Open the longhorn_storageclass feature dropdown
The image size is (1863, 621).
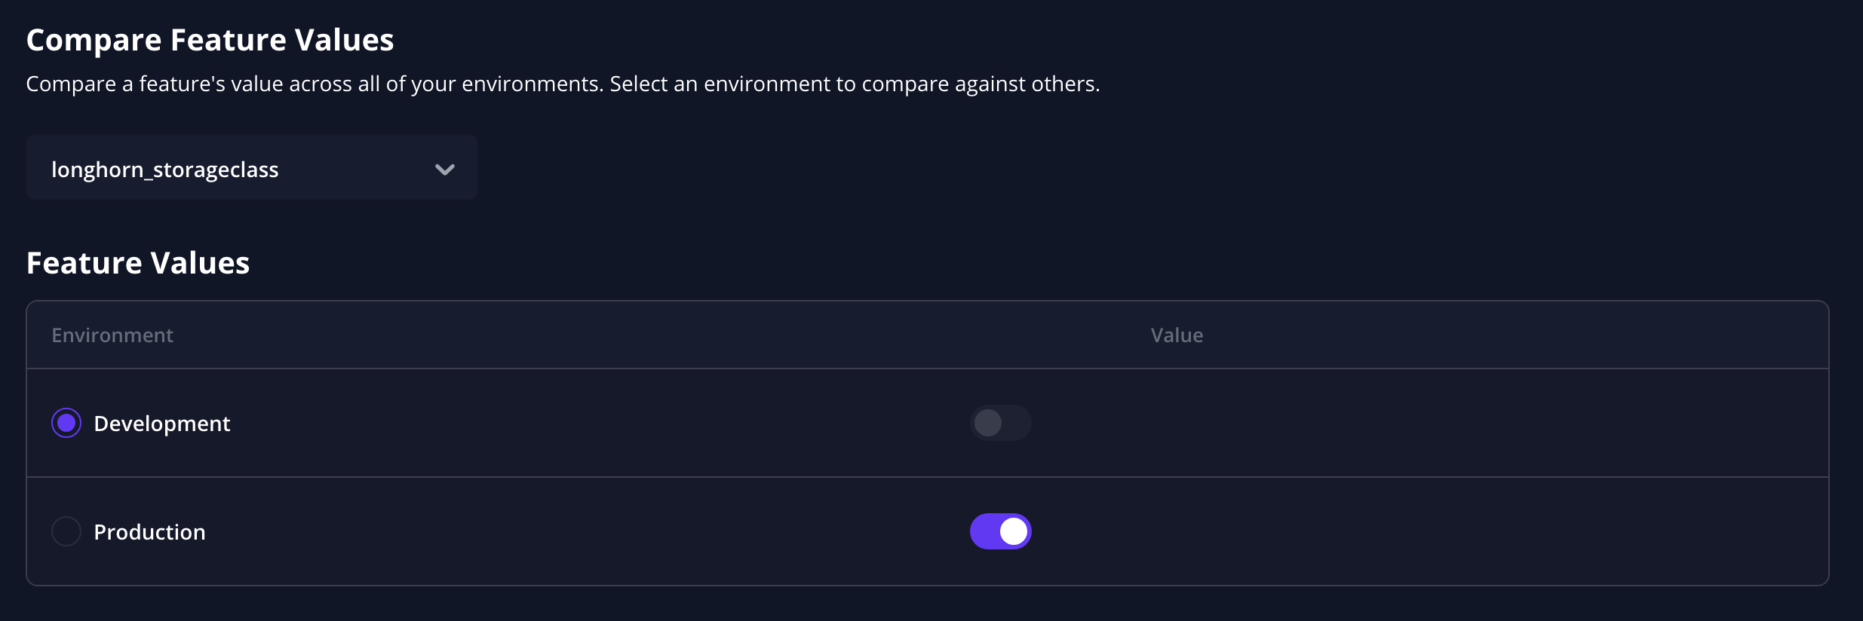tap(251, 169)
